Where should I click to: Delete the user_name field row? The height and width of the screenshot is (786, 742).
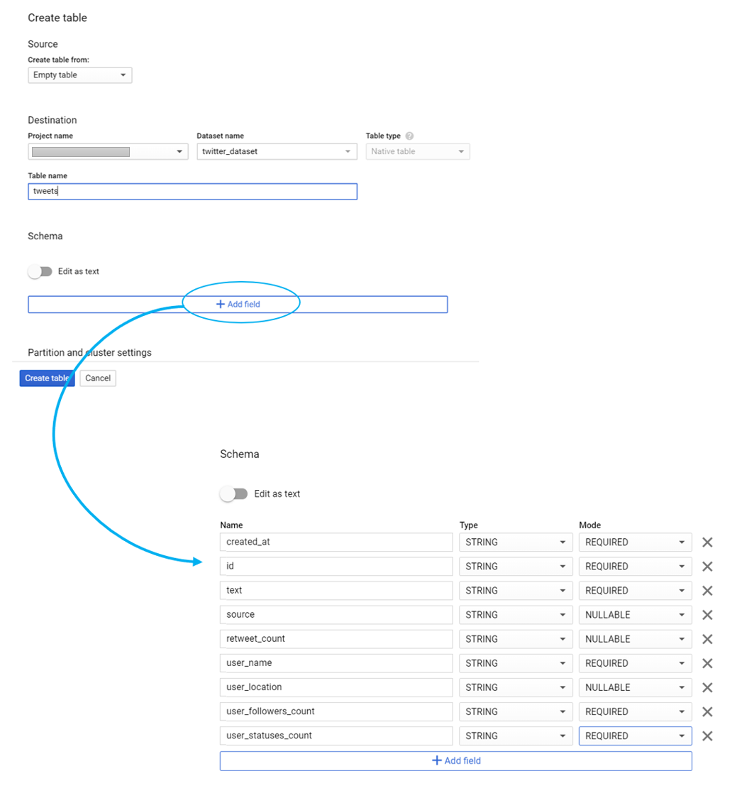[707, 663]
